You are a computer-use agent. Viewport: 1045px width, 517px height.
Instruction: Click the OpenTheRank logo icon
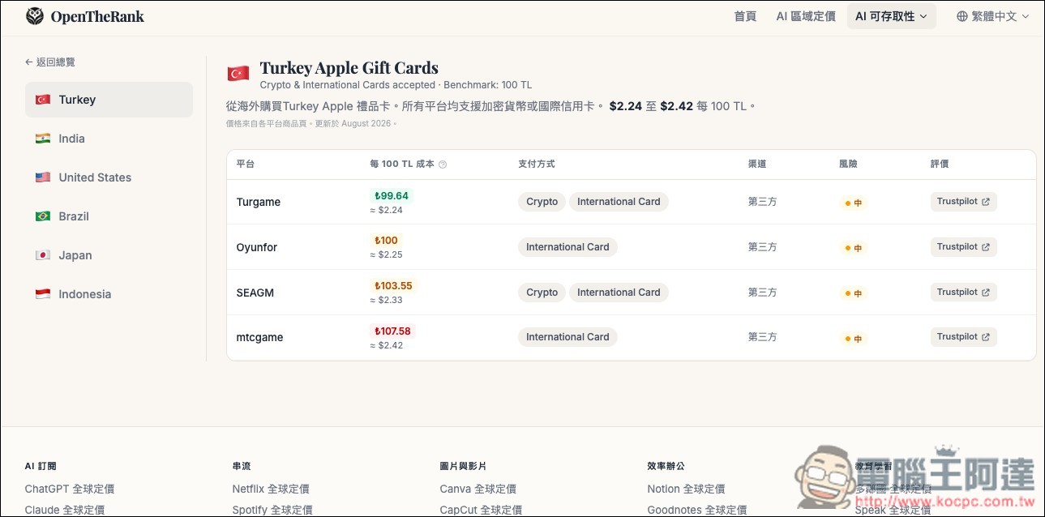35,16
